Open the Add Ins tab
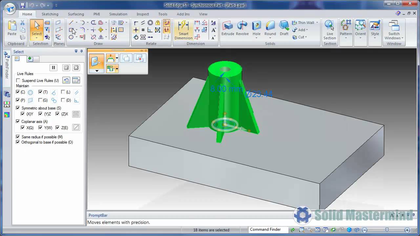The image size is (420, 236). (183, 14)
